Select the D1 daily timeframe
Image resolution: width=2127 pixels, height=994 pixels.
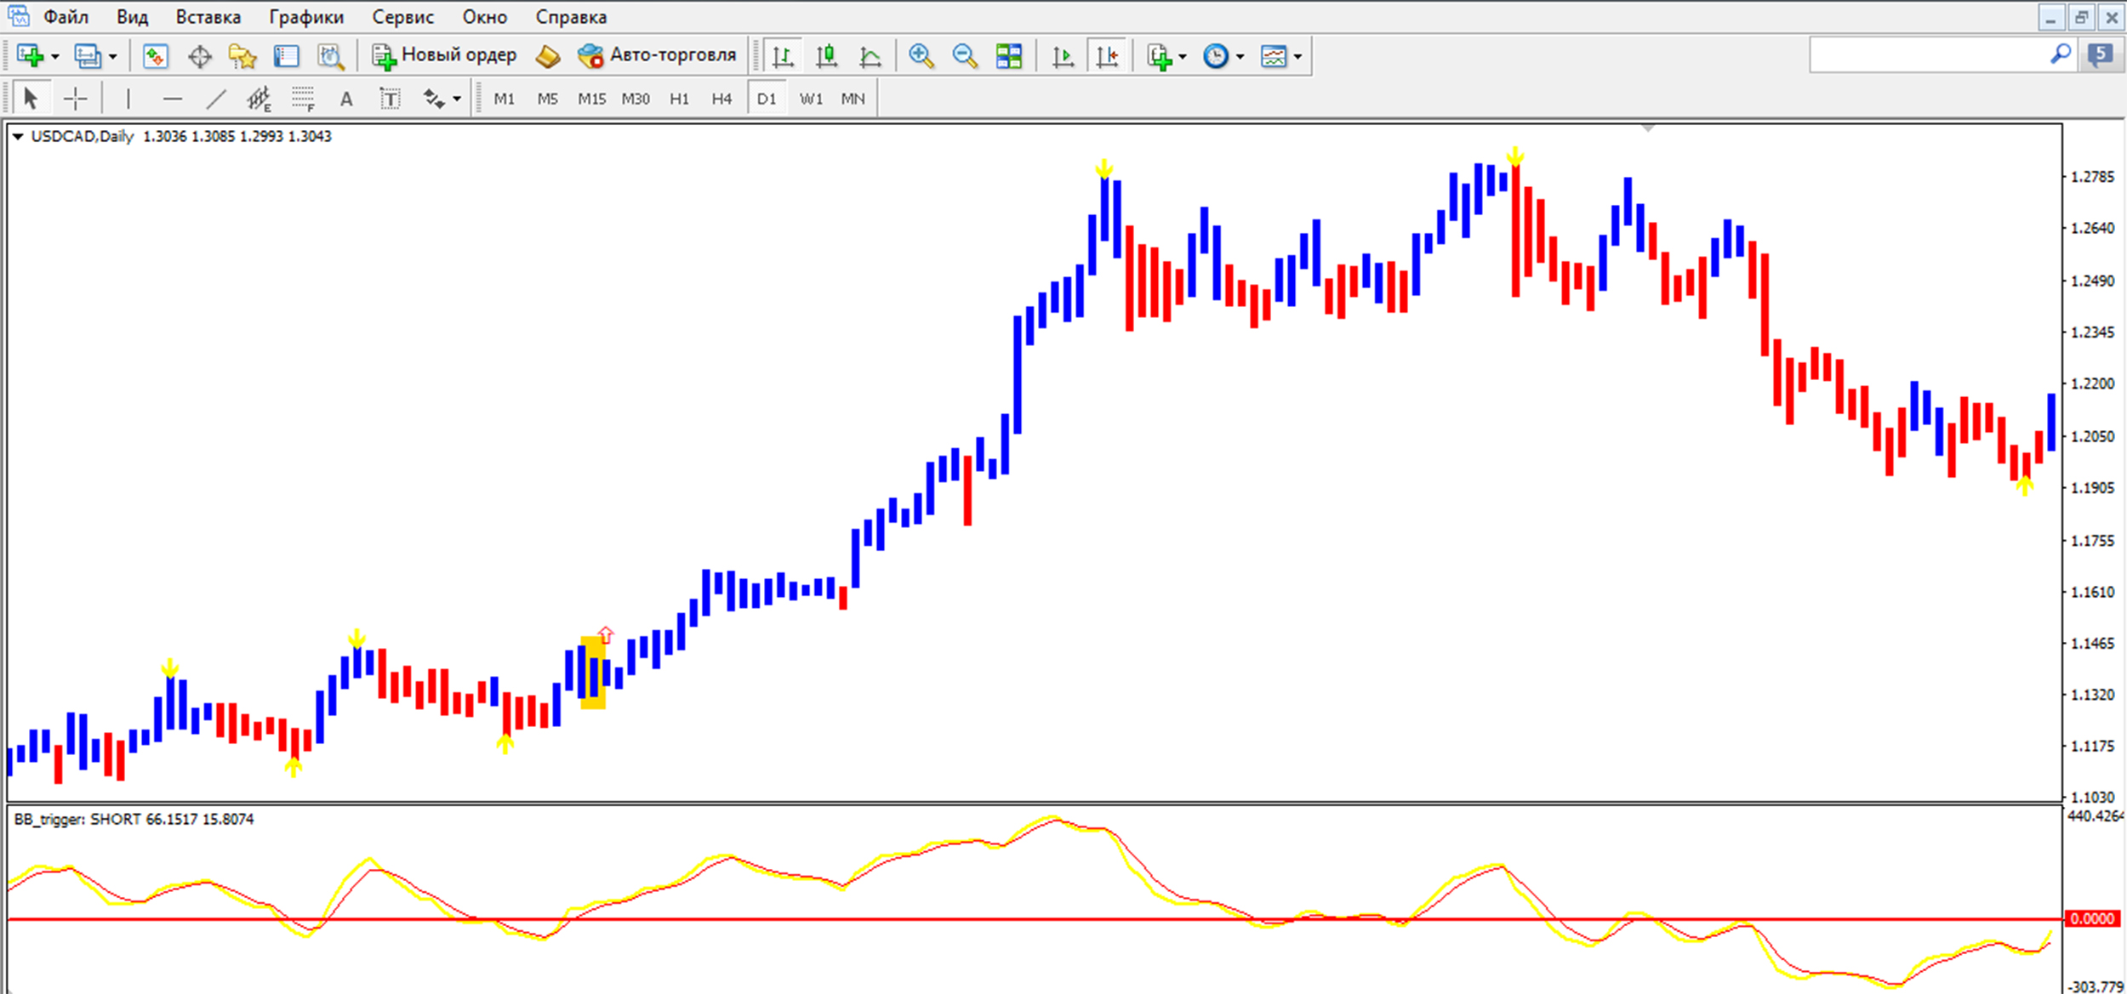[767, 99]
